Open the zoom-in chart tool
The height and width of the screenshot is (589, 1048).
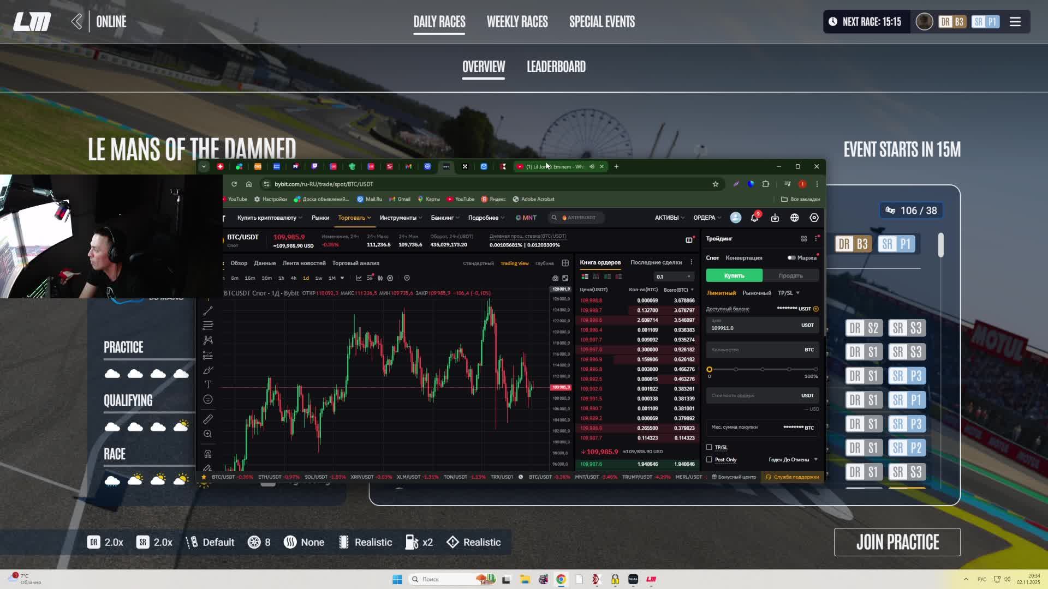208,434
